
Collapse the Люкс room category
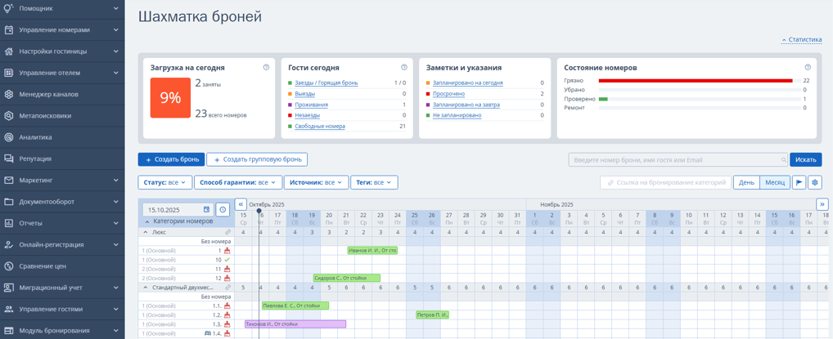146,232
